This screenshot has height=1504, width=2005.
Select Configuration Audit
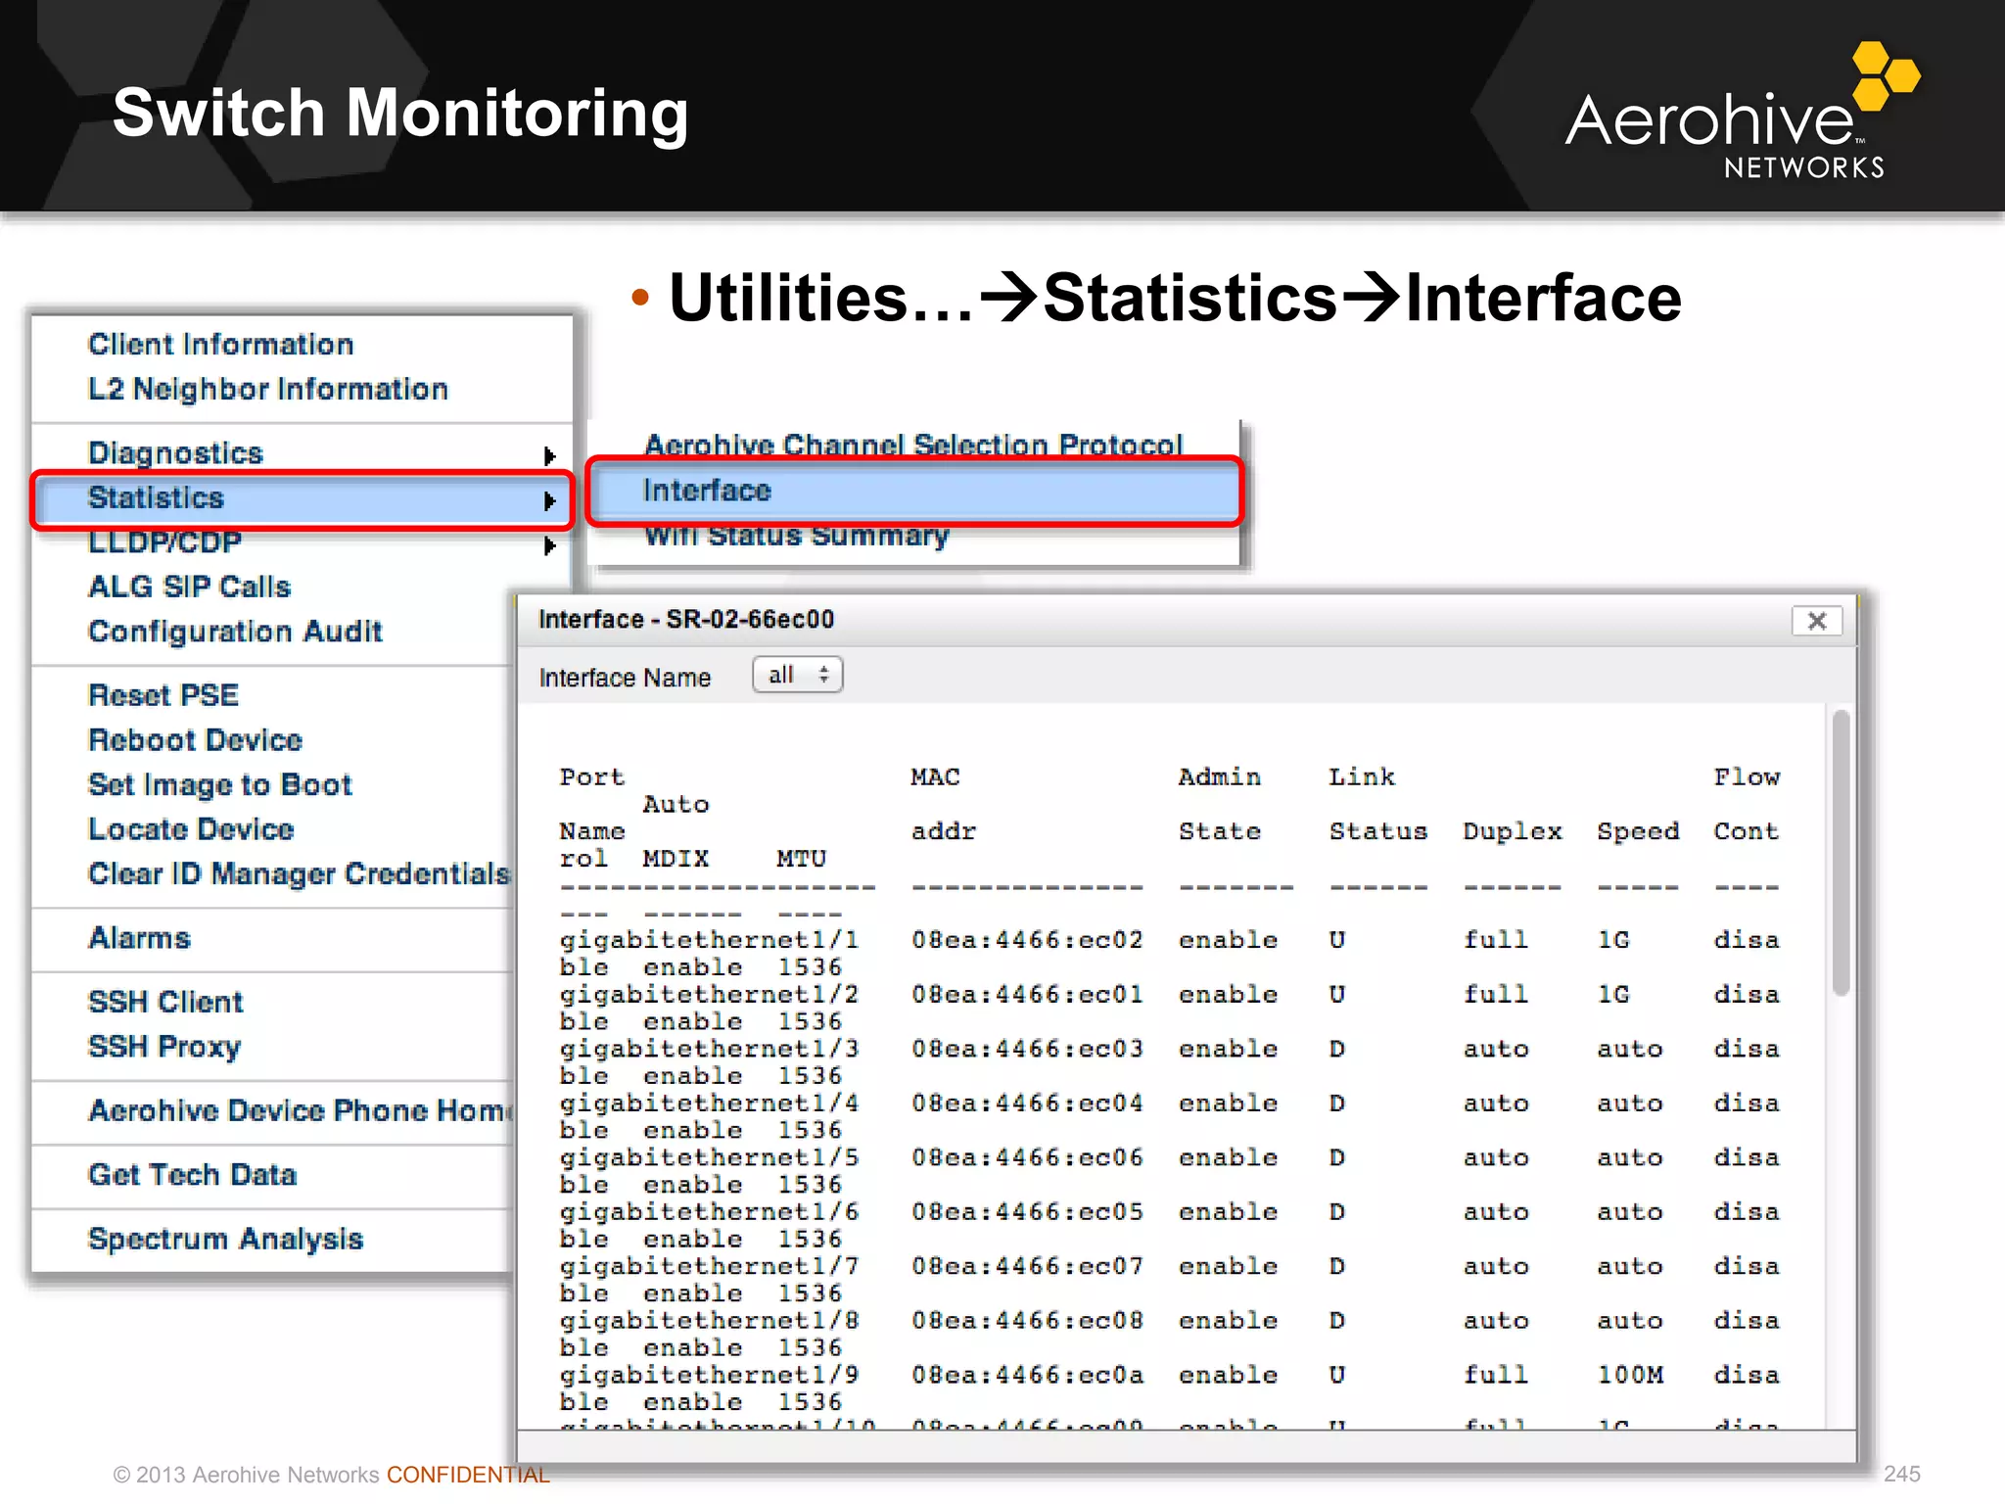point(235,632)
